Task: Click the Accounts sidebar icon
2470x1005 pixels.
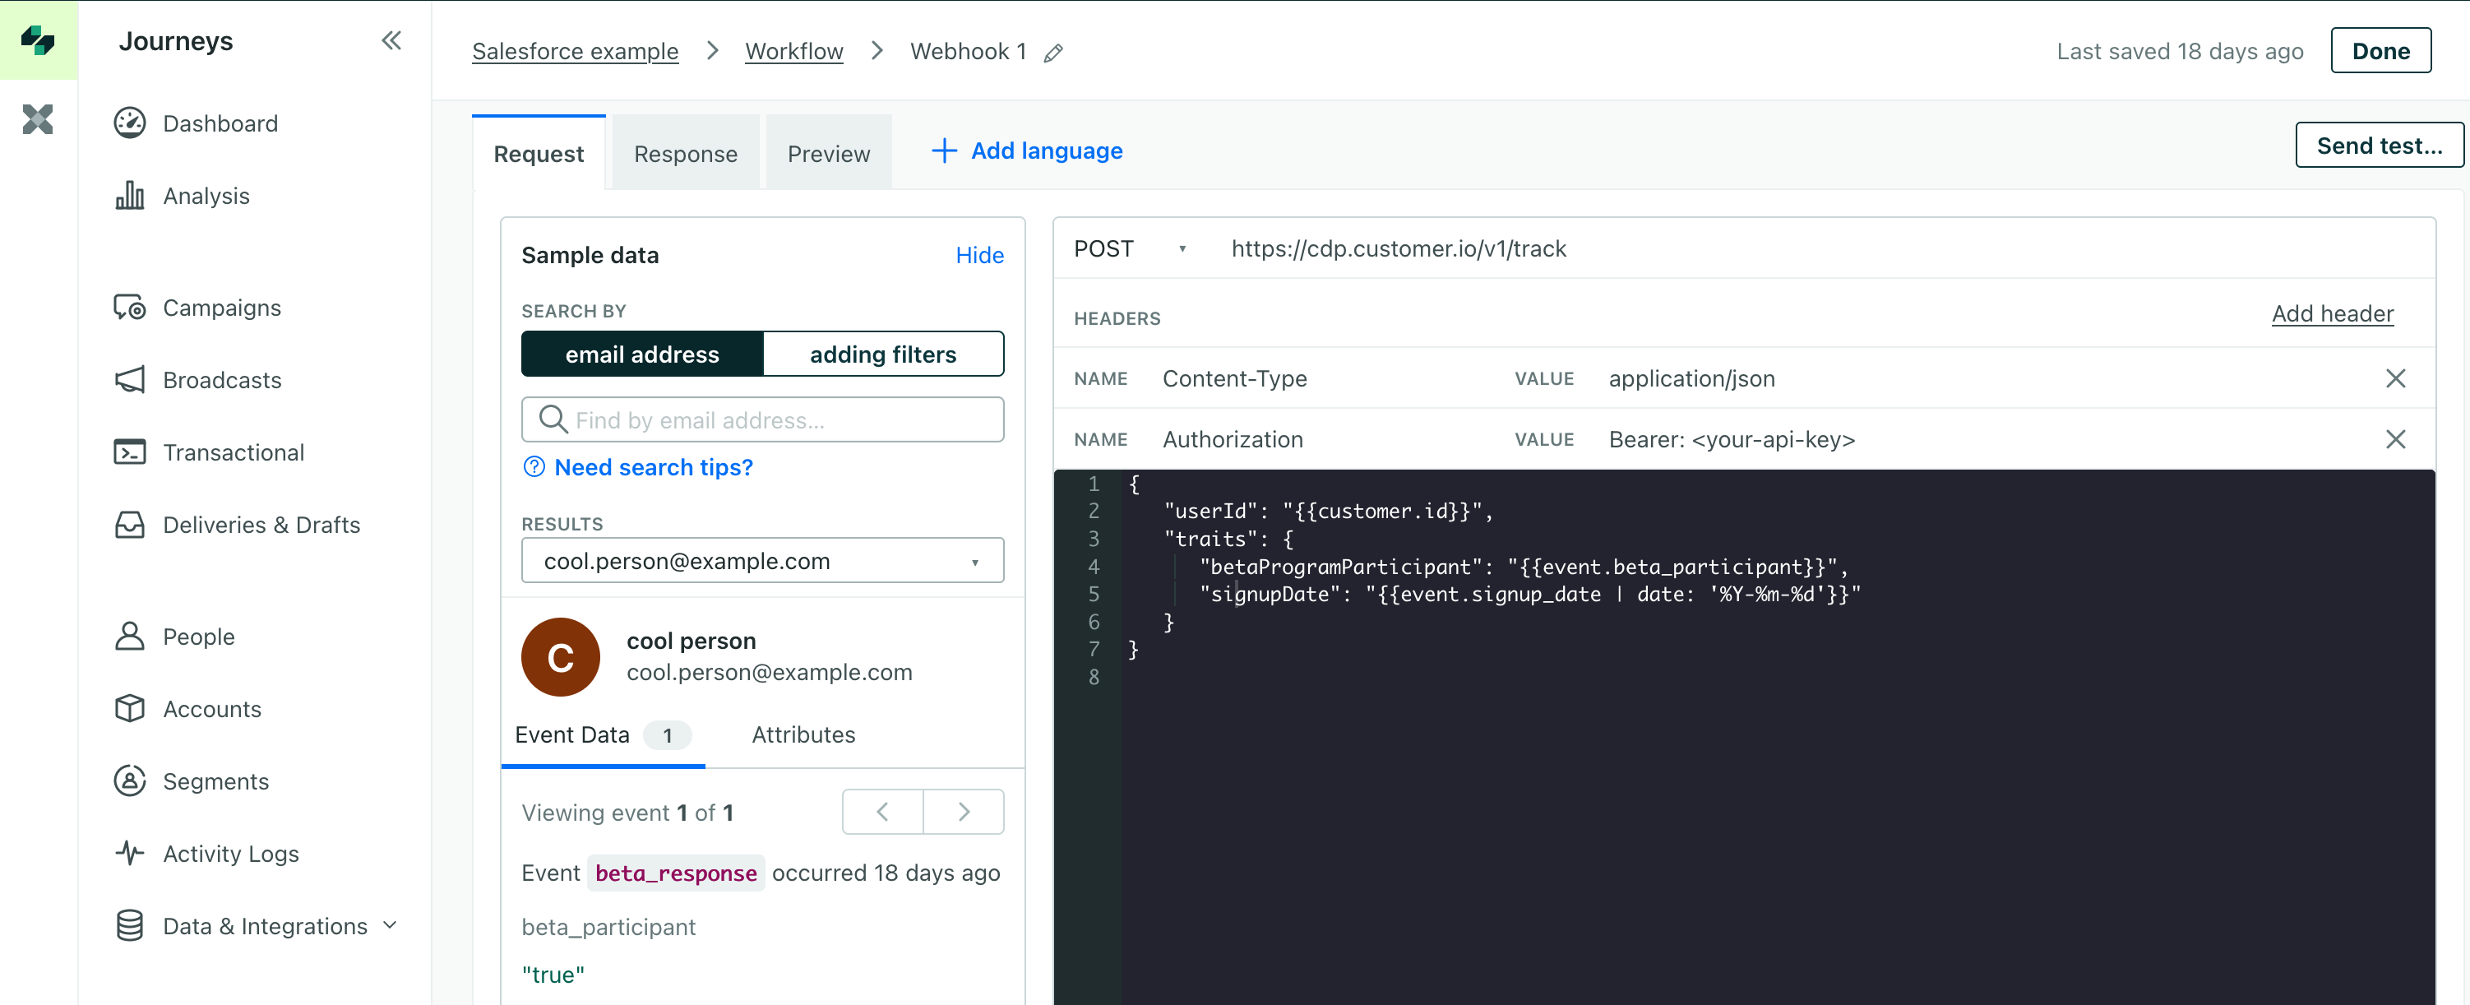Action: coord(132,707)
